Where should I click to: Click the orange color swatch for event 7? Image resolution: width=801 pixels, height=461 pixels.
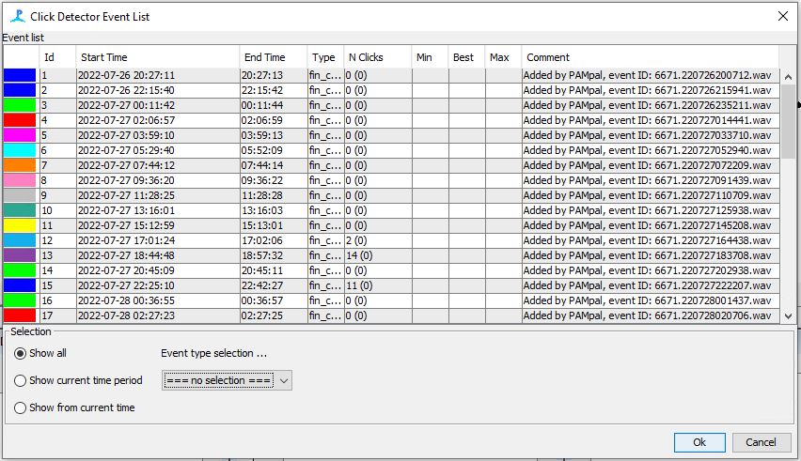[x=20, y=165]
